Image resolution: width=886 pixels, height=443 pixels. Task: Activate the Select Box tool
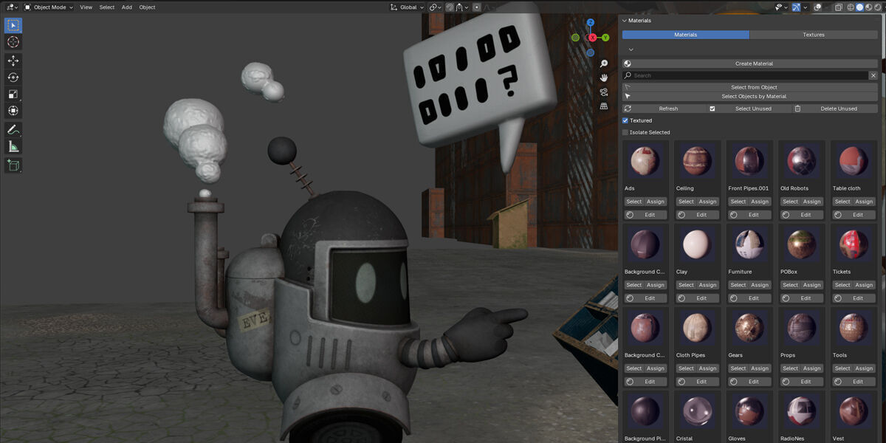coord(13,25)
